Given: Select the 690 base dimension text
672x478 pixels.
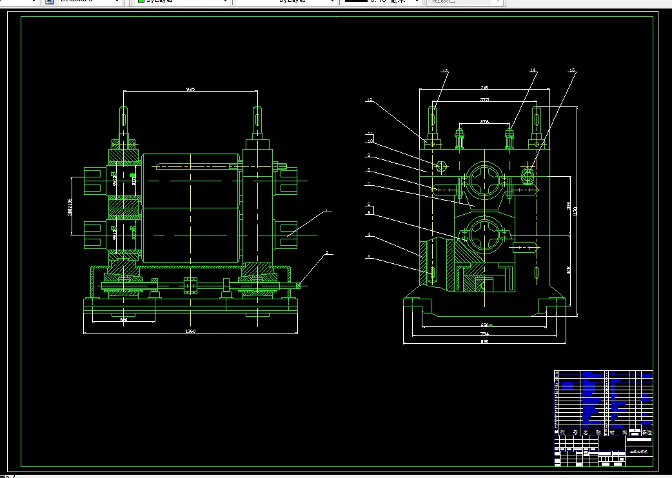Looking at the screenshot, I should click(x=485, y=325).
